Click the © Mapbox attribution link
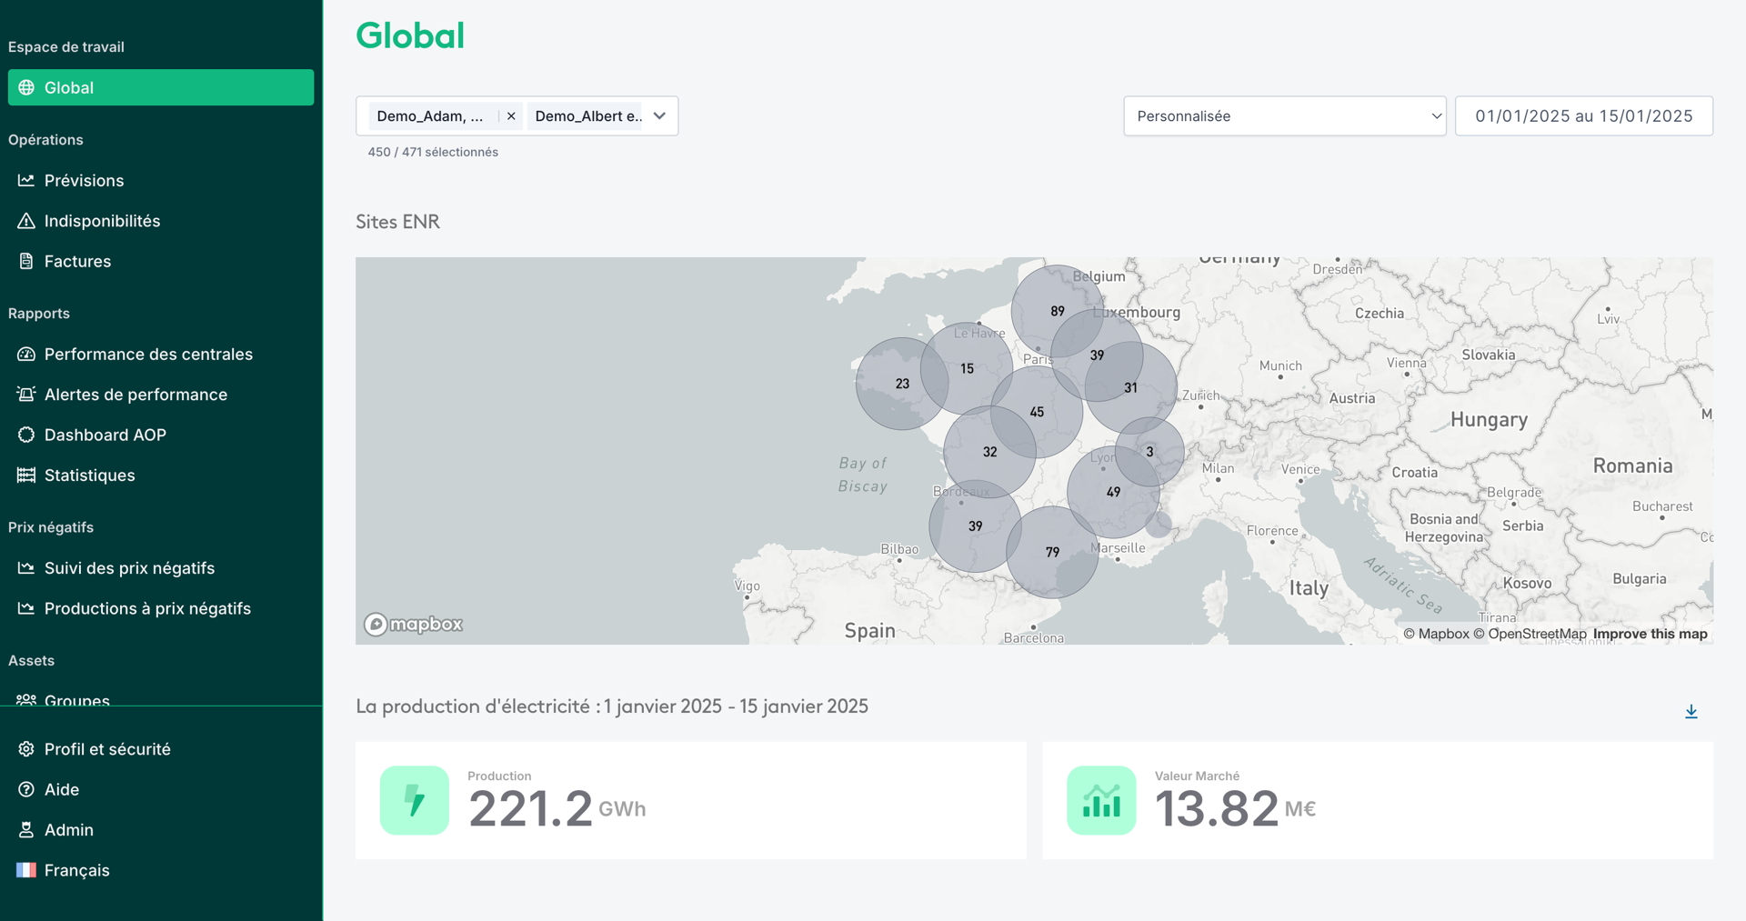Viewport: 1746px width, 921px height. pyautogui.click(x=1436, y=634)
